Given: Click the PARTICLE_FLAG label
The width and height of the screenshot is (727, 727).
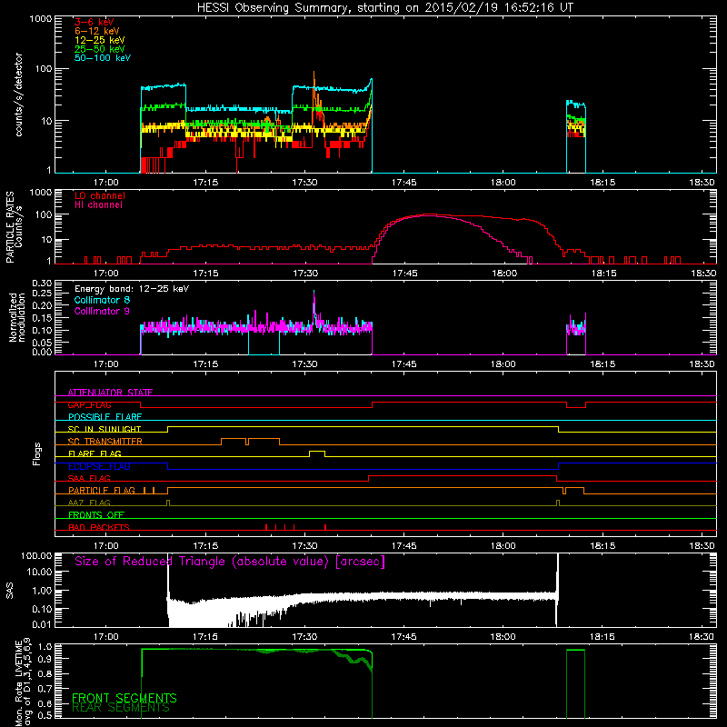Looking at the screenshot, I should click(x=102, y=491).
